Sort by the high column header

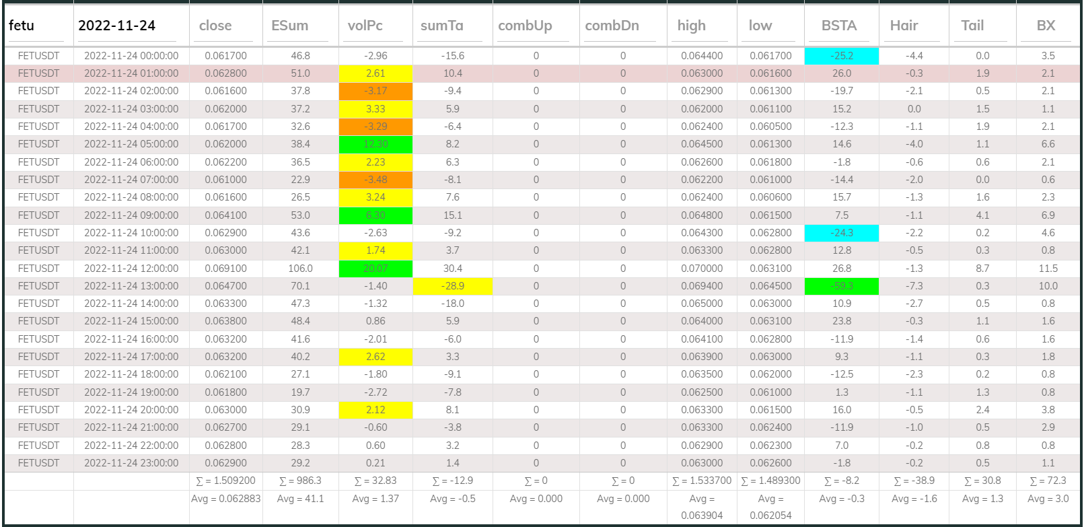pyautogui.click(x=692, y=26)
